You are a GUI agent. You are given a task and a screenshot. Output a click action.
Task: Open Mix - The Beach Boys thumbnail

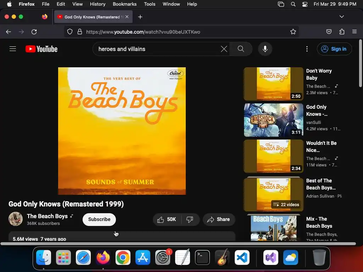tap(273, 228)
